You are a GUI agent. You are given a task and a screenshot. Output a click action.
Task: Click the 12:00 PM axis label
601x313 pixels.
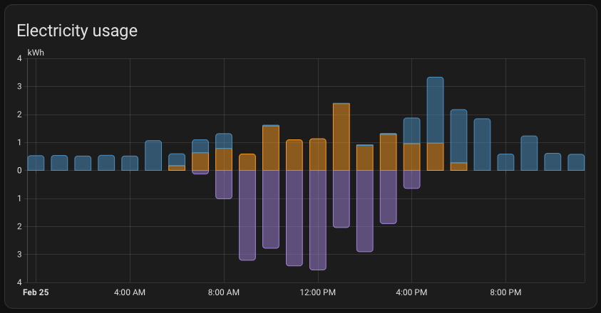pyautogui.click(x=317, y=292)
